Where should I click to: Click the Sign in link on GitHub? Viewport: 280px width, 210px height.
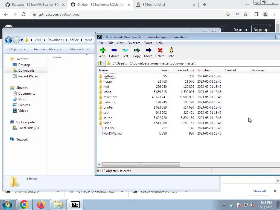click(x=240, y=30)
